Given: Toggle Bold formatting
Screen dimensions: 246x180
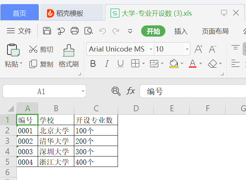Looking at the screenshot, I should [93, 64].
